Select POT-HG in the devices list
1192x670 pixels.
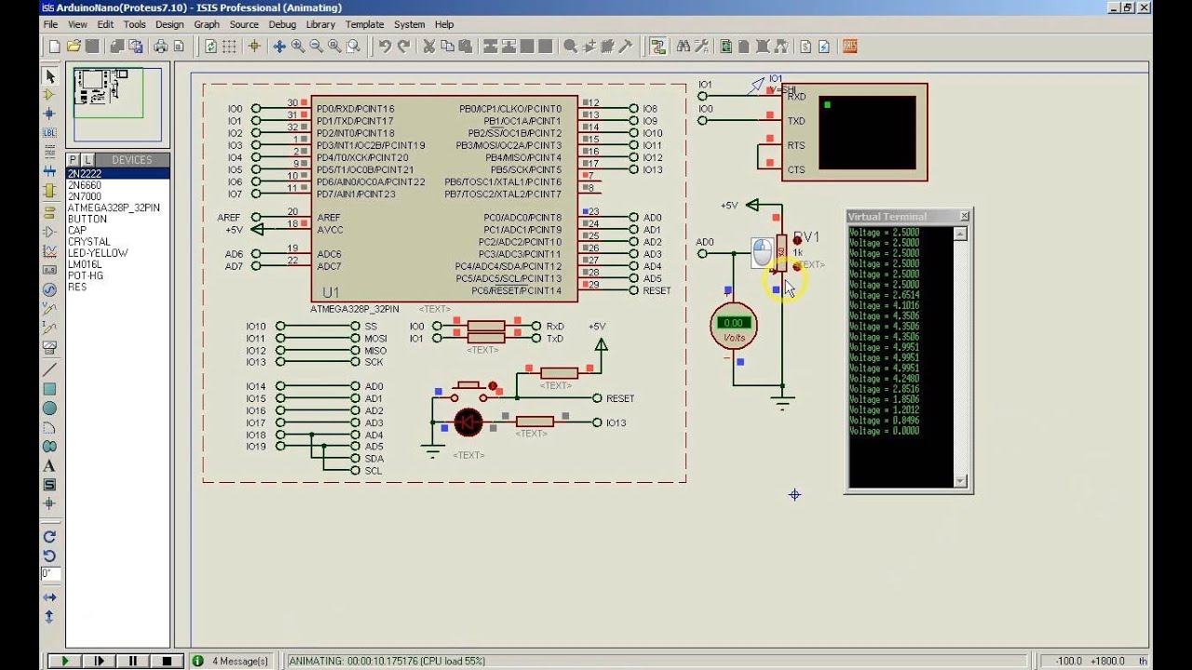(x=118, y=275)
